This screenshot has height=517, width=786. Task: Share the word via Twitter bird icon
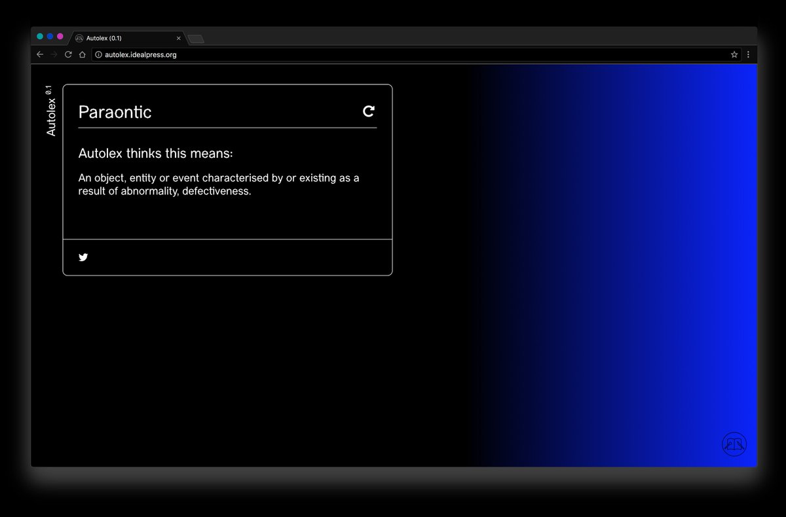coord(83,257)
